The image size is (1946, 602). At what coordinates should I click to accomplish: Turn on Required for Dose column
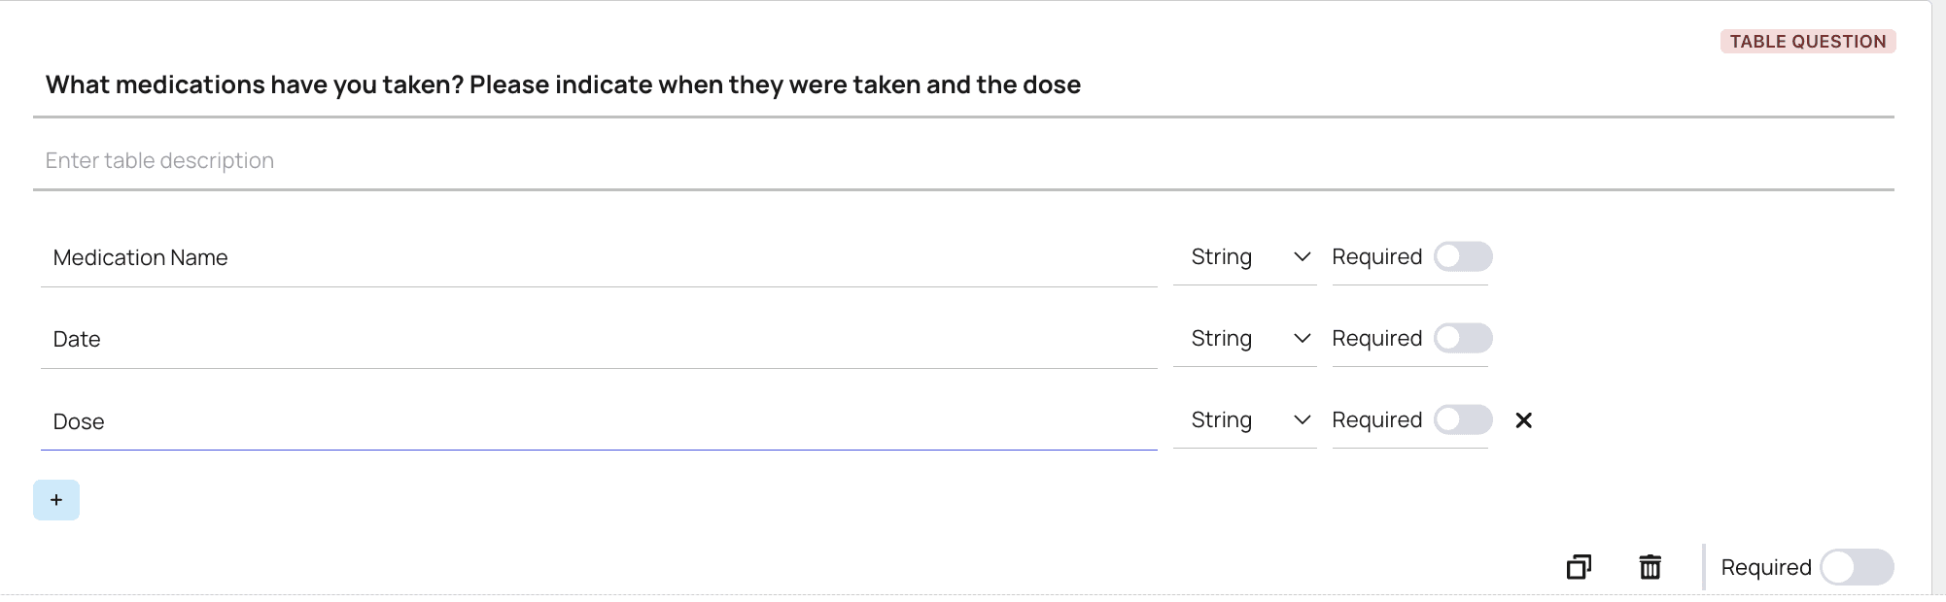[x=1463, y=420]
